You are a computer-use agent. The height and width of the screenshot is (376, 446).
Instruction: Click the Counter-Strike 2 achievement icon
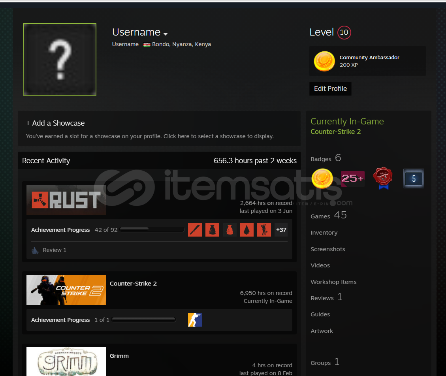(195, 320)
